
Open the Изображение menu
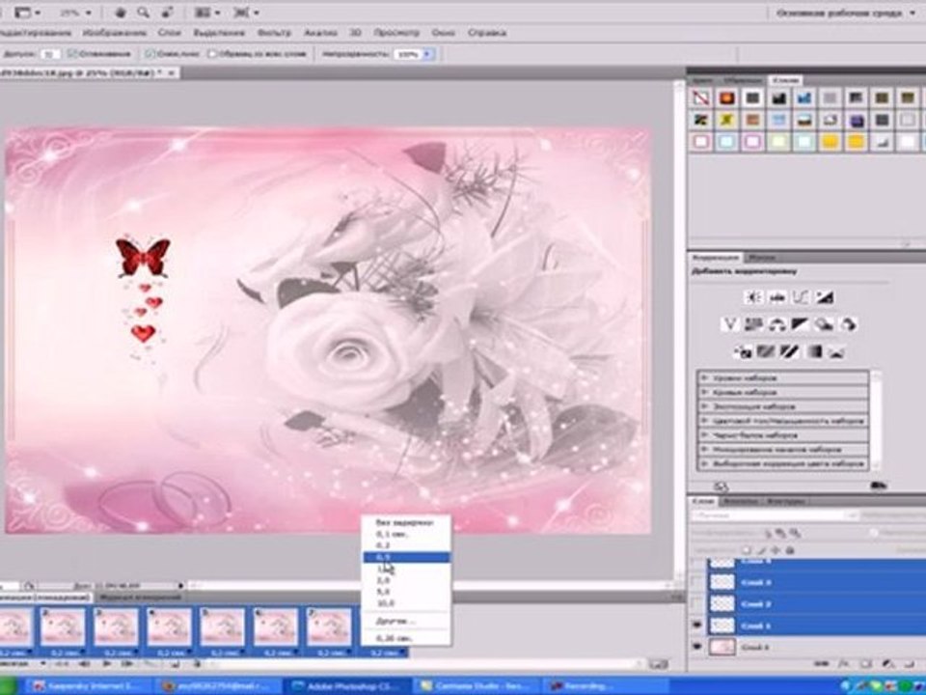point(115,33)
